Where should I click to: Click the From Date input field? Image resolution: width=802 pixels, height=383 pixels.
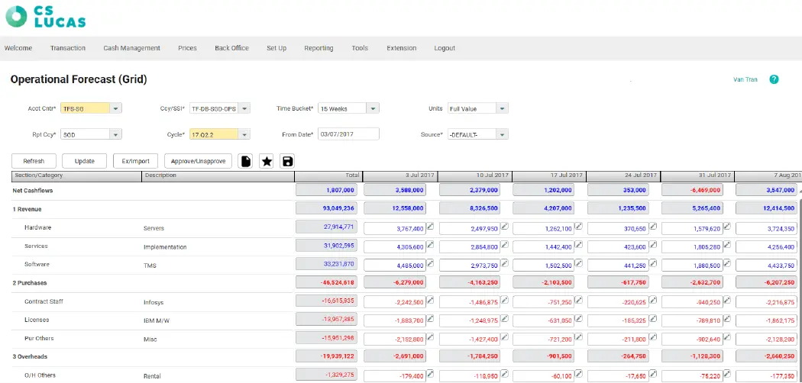click(348, 134)
